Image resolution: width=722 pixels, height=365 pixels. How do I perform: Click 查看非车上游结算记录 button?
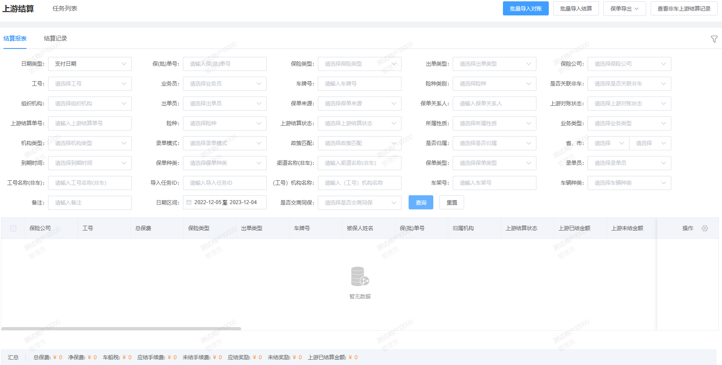click(684, 9)
